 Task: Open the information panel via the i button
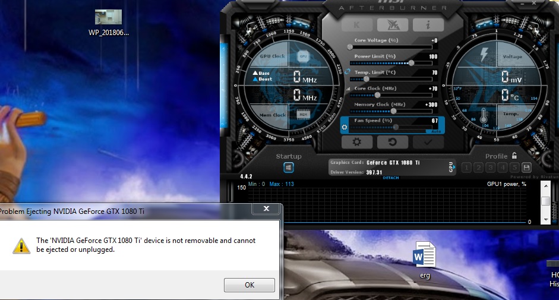[428, 25]
